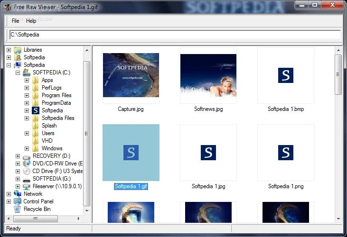Click the tree pane vertical scrollbar thumb
This screenshot has height=237, width=347.
pyautogui.click(x=87, y=133)
